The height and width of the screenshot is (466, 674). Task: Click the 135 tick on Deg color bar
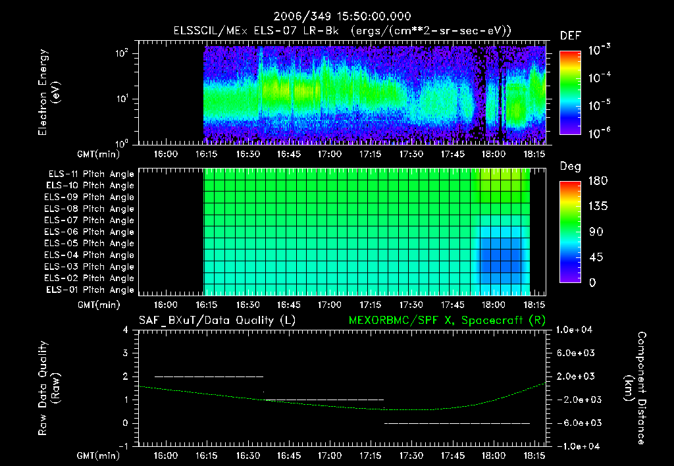pyautogui.click(x=598, y=207)
